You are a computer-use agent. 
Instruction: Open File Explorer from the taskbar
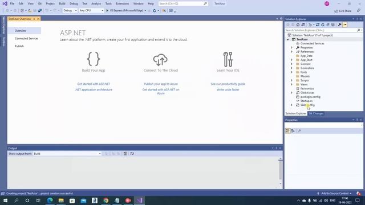pyautogui.click(x=61, y=200)
